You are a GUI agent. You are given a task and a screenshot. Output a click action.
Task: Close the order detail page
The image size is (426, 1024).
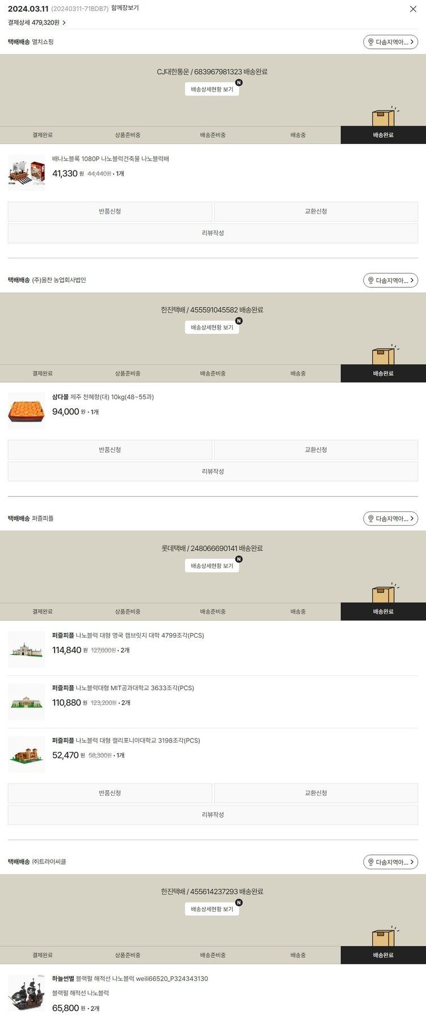click(413, 9)
